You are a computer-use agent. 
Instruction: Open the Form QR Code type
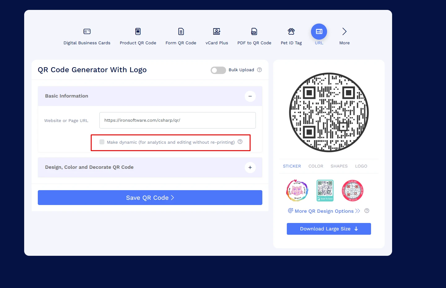181,32
